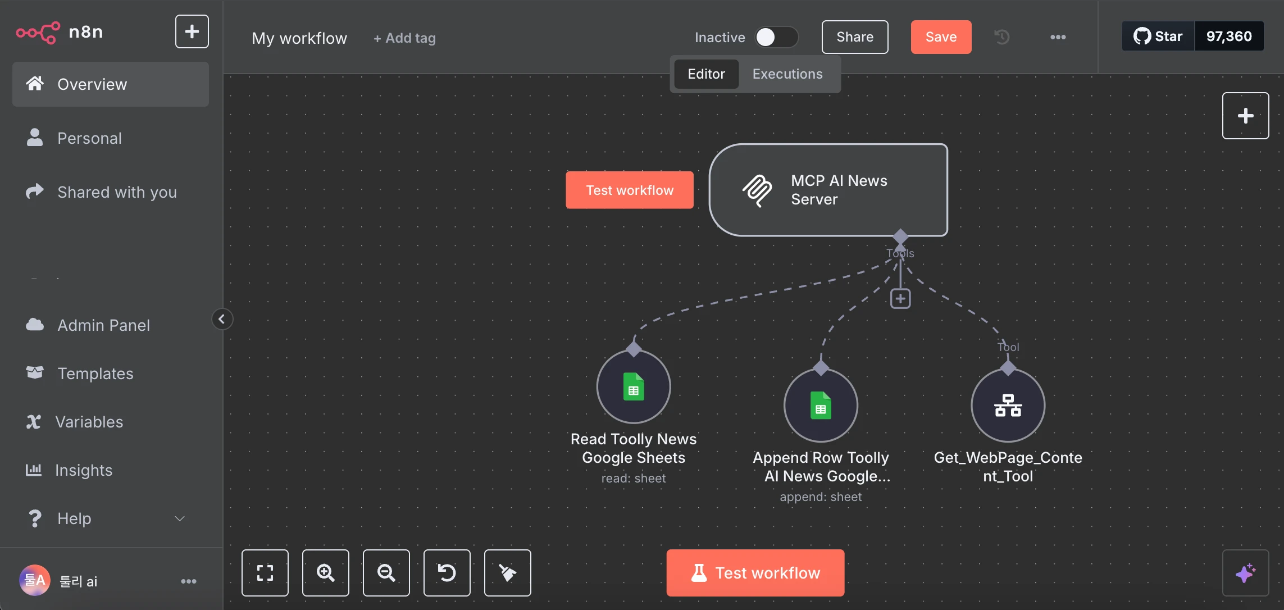This screenshot has width=1284, height=610.
Task: Open the AI assistant sparkle button
Action: click(x=1245, y=573)
